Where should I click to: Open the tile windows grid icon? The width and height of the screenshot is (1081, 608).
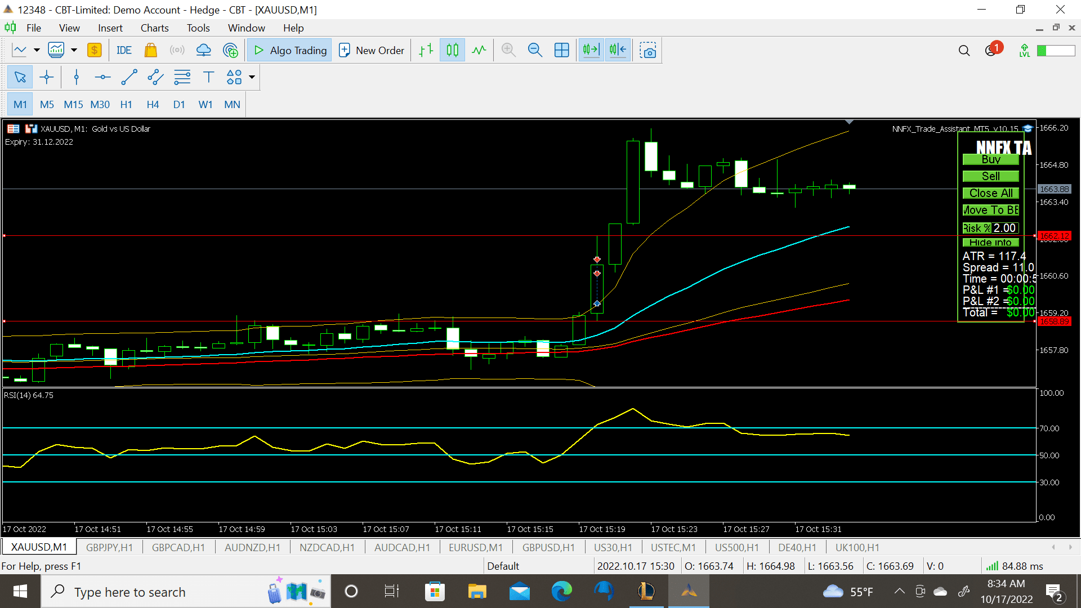(x=561, y=50)
